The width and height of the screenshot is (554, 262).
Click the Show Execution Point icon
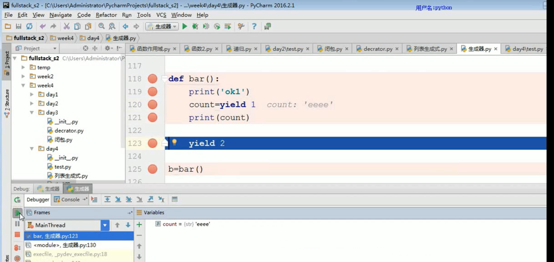94,199
